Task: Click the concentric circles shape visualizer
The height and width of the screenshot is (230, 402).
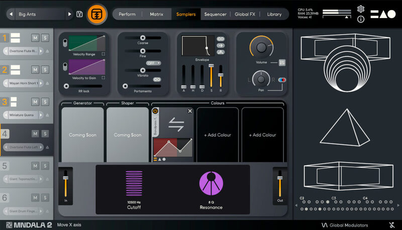Action: click(347, 68)
